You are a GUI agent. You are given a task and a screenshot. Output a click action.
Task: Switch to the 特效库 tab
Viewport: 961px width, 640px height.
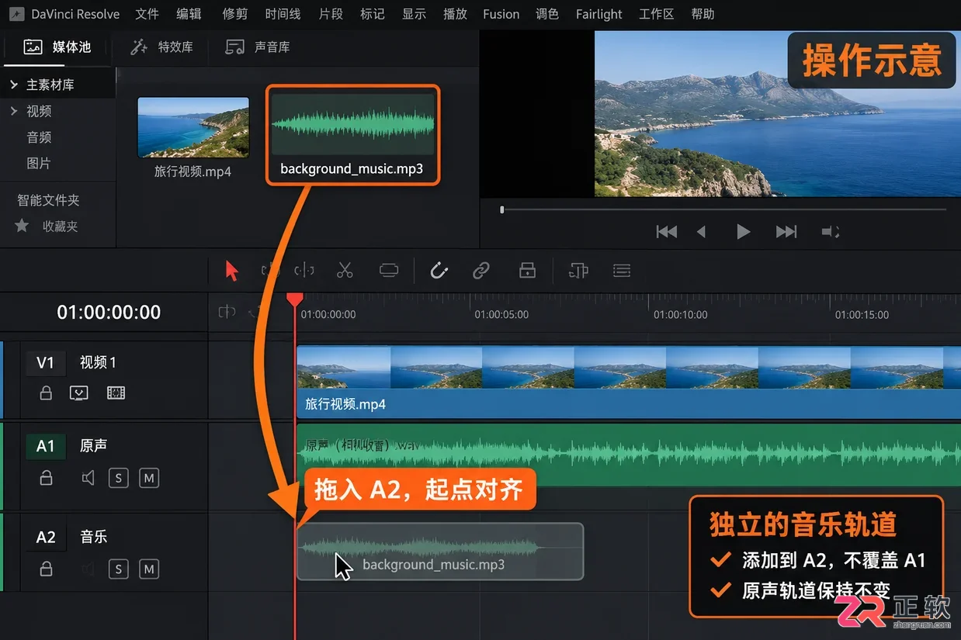162,47
